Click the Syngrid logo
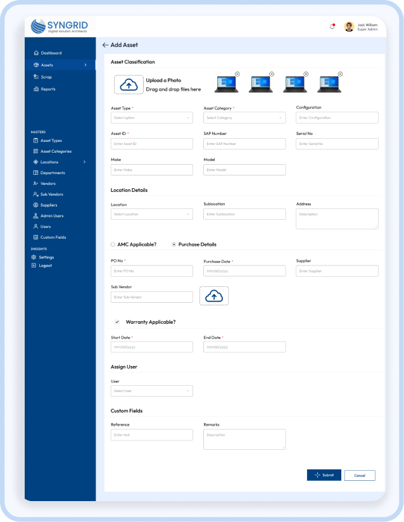404x522 pixels. tap(60, 27)
